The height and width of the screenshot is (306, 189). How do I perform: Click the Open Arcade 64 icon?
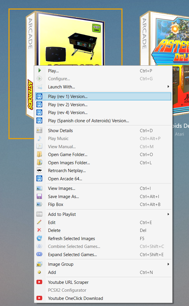39,179
